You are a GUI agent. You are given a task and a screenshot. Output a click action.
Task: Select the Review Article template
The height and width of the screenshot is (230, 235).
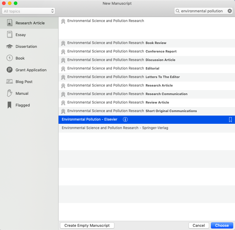(147, 103)
